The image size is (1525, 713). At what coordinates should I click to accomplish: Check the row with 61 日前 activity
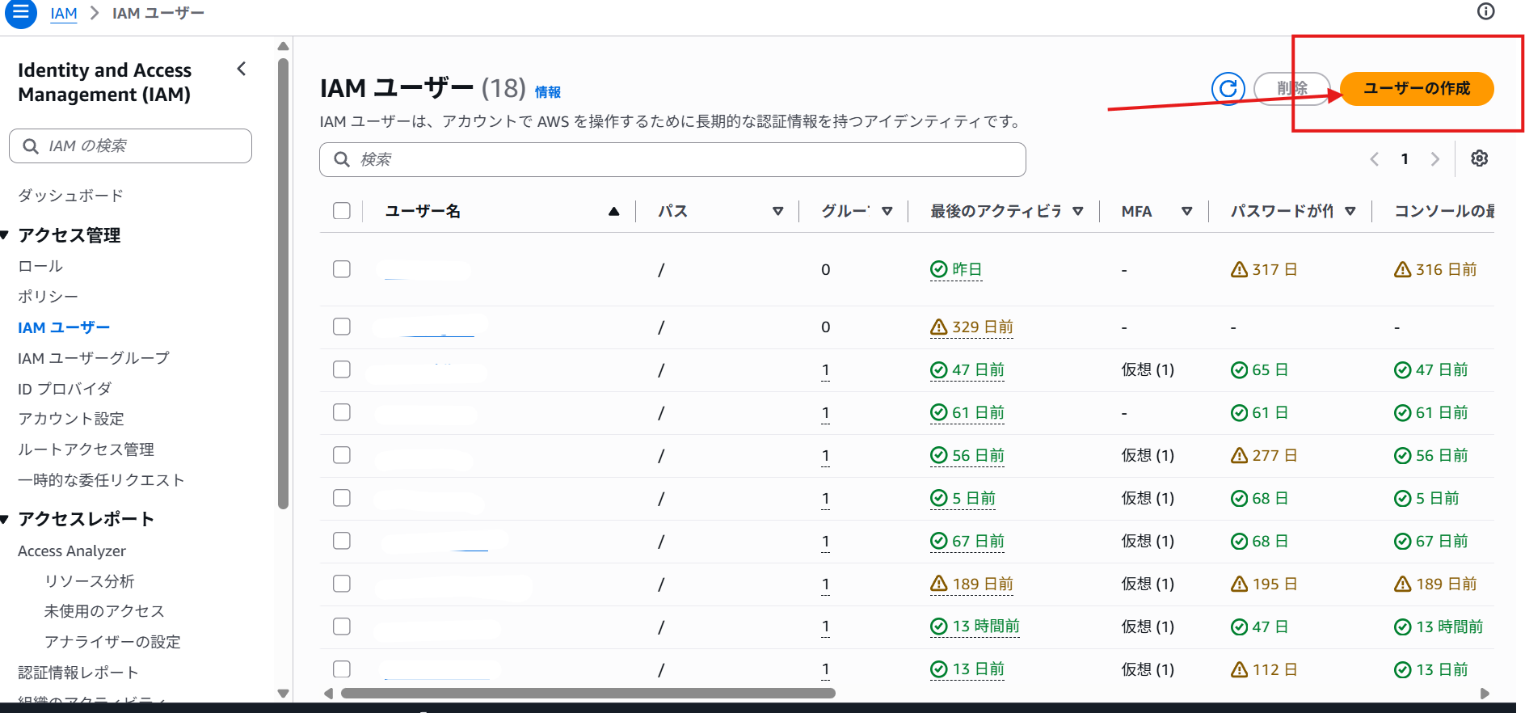click(x=342, y=412)
